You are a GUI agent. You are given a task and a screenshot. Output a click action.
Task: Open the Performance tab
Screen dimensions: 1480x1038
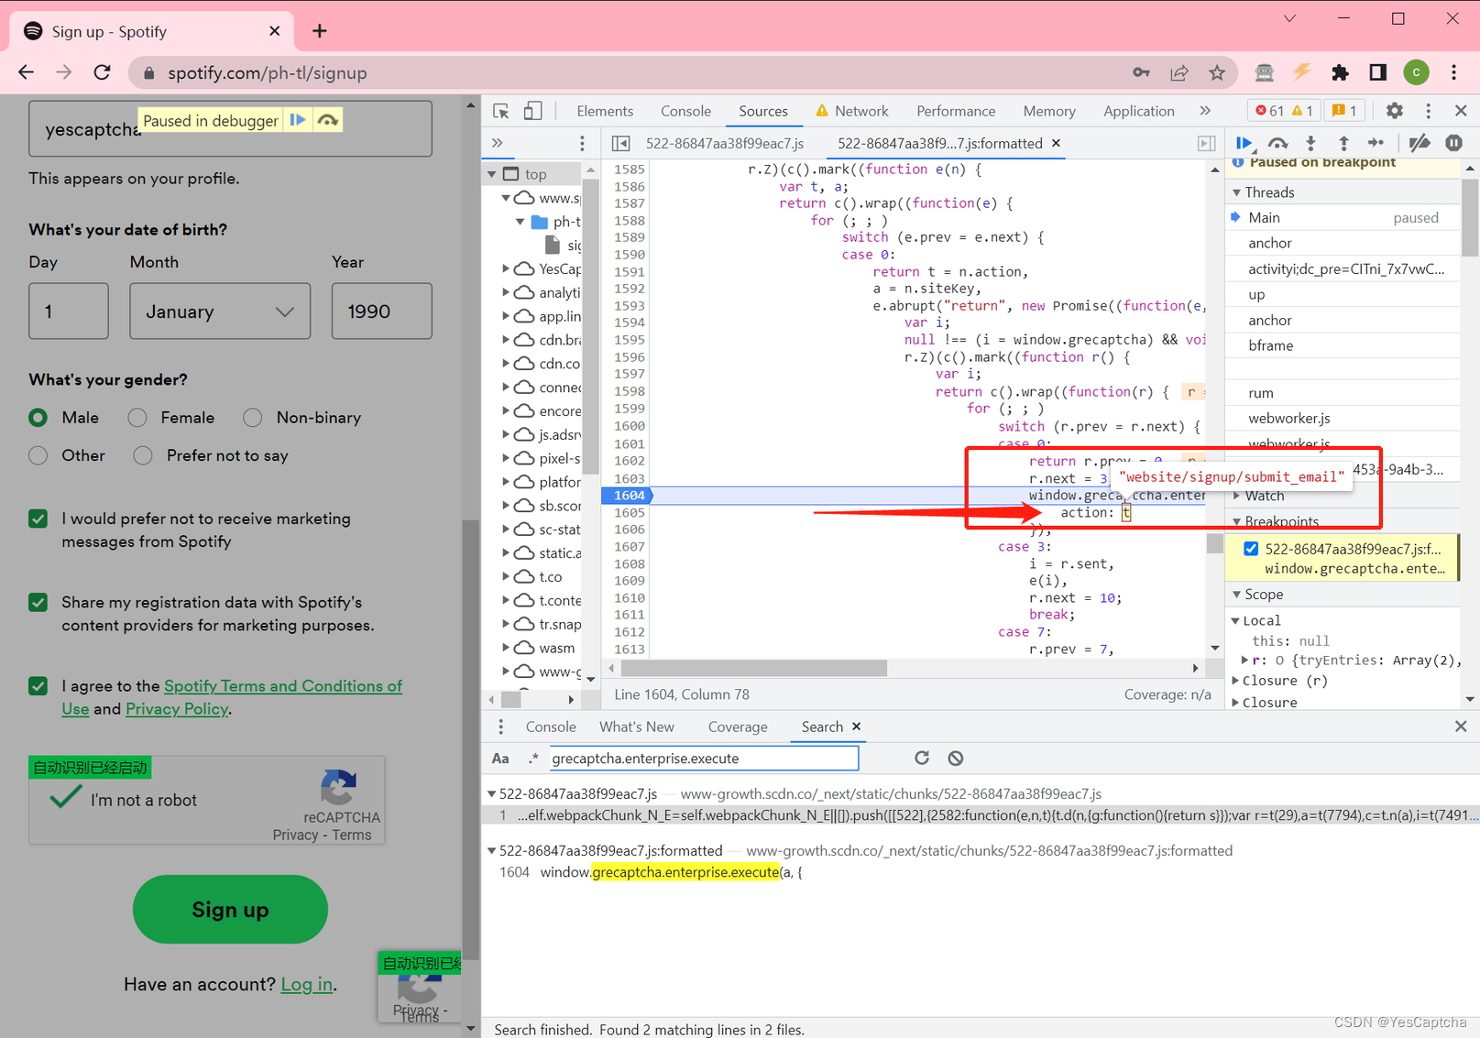[x=956, y=111]
